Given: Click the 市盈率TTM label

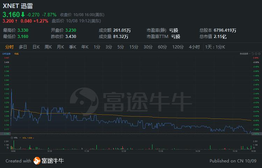Looking at the screenshot, I should [158, 37].
